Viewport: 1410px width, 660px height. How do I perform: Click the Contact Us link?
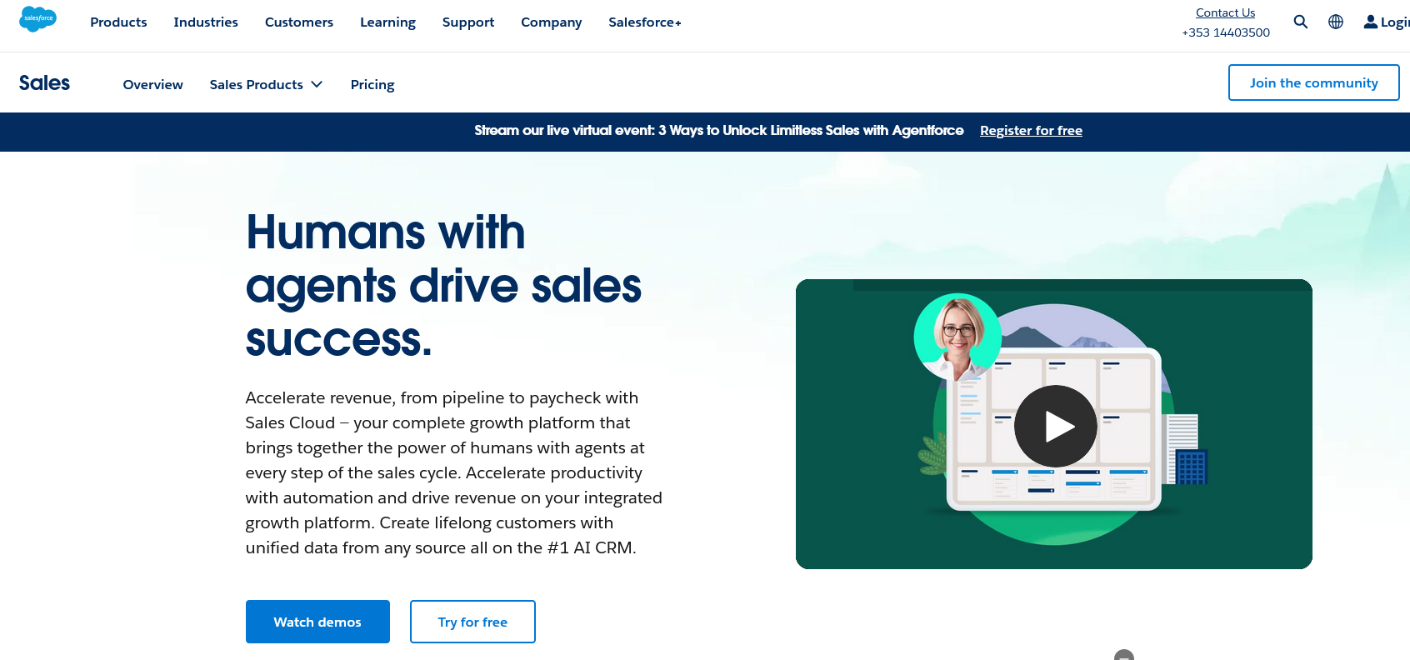(x=1225, y=12)
